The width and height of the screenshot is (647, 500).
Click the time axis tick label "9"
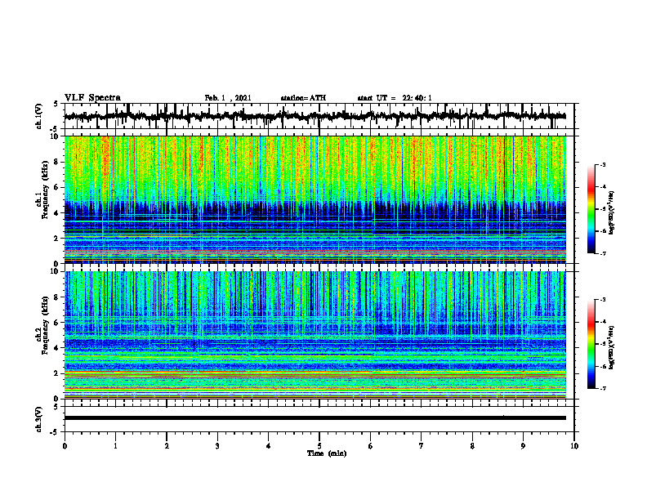click(523, 446)
